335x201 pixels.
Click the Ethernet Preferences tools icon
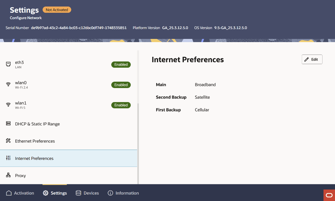coord(8,141)
